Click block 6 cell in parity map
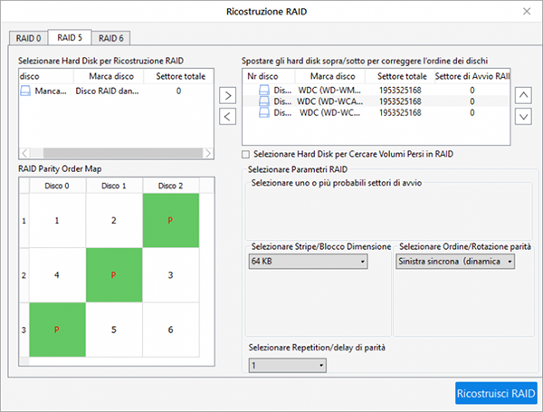The image size is (543, 412). 171,330
